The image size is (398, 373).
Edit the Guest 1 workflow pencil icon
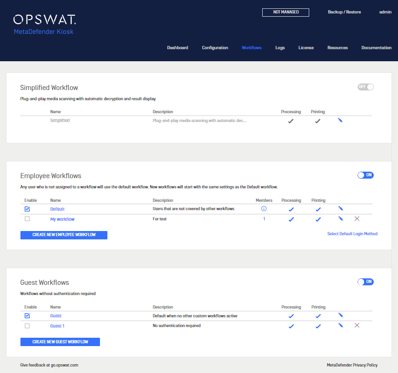click(x=341, y=325)
